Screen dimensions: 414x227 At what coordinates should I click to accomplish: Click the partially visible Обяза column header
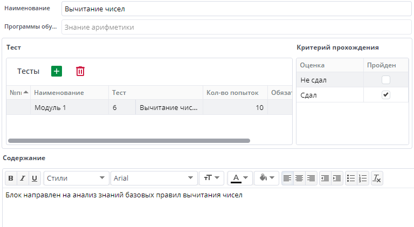[280, 93]
